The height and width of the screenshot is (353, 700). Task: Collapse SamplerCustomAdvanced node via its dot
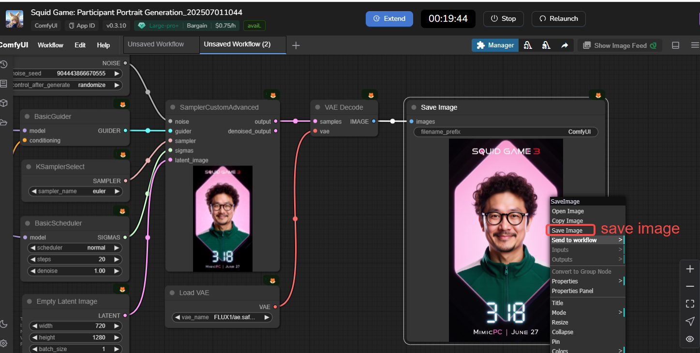tap(173, 107)
